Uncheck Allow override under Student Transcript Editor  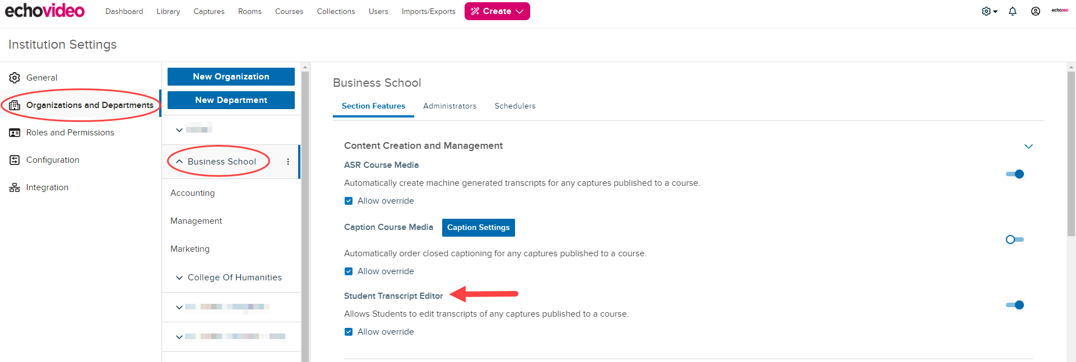[x=349, y=332]
